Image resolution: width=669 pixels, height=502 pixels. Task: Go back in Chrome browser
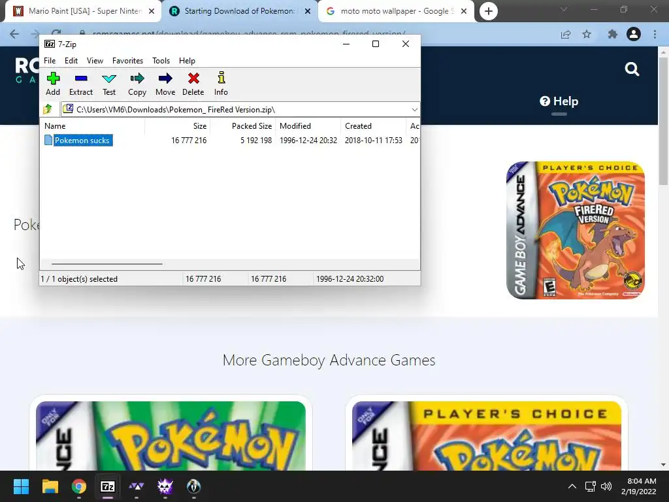(x=14, y=34)
